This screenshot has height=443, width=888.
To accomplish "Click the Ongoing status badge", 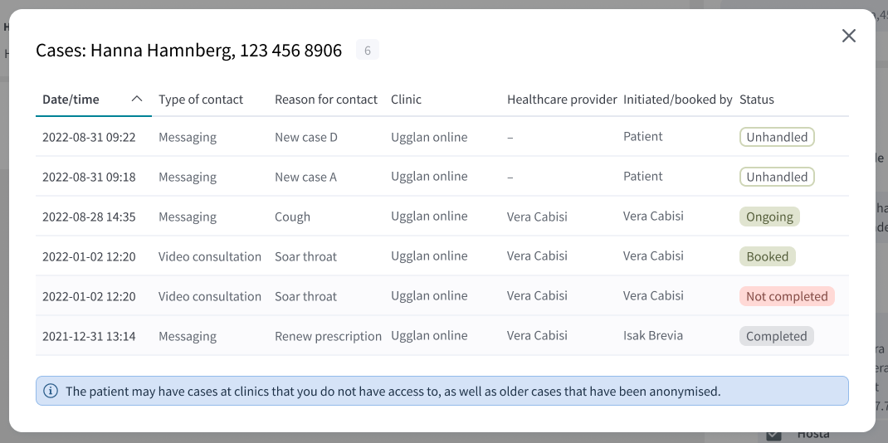I will [x=769, y=217].
